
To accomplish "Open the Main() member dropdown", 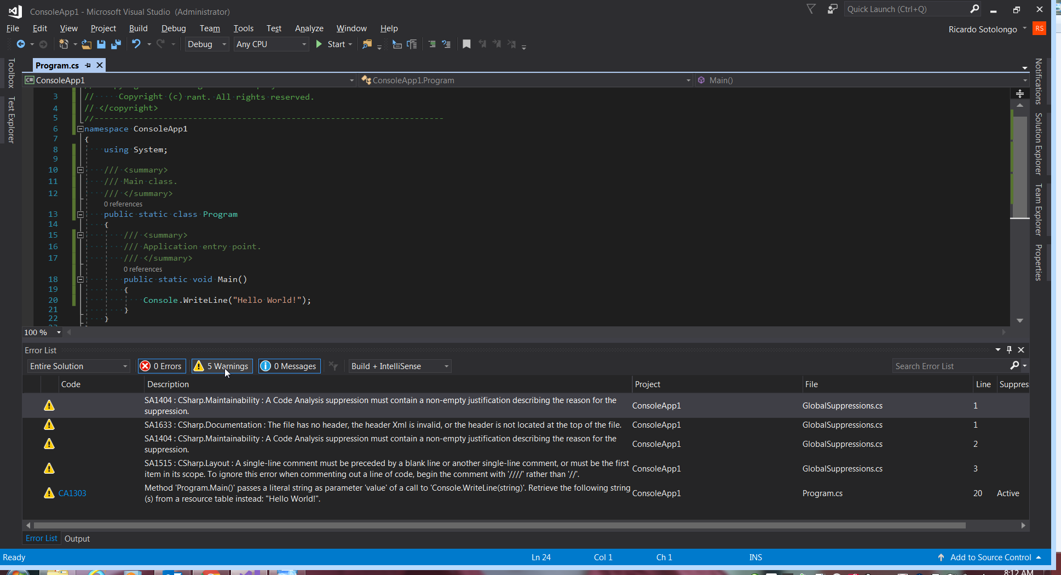I will pyautogui.click(x=862, y=80).
